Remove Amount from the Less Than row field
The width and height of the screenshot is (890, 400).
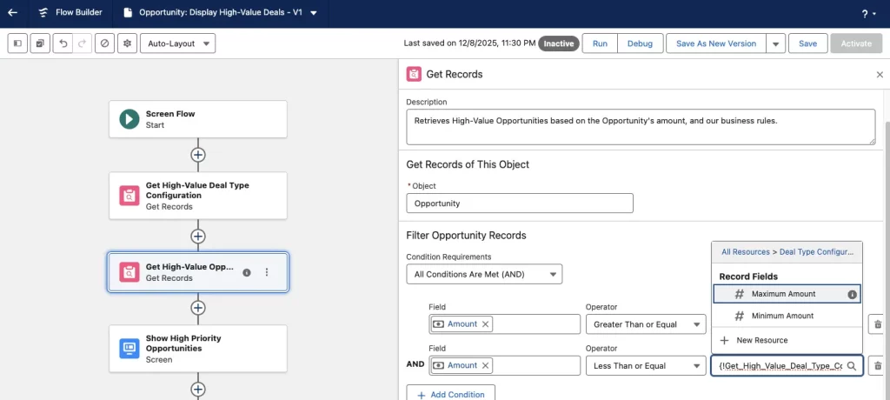pyautogui.click(x=485, y=365)
